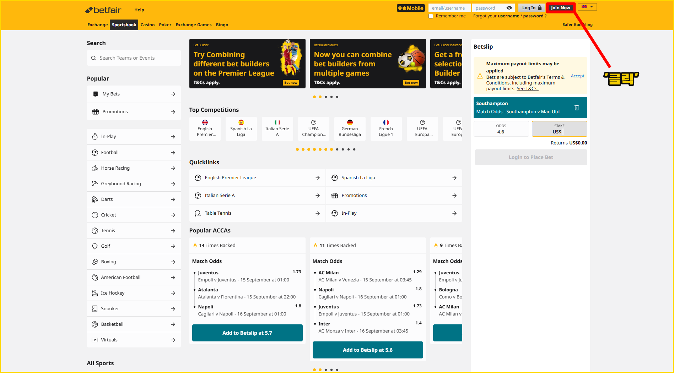The width and height of the screenshot is (674, 373).
Task: Click the Search Teams or Events box
Action: [x=134, y=58]
